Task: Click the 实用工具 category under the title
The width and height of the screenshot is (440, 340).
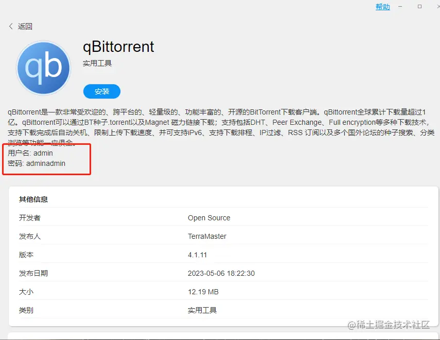Action: coord(97,63)
